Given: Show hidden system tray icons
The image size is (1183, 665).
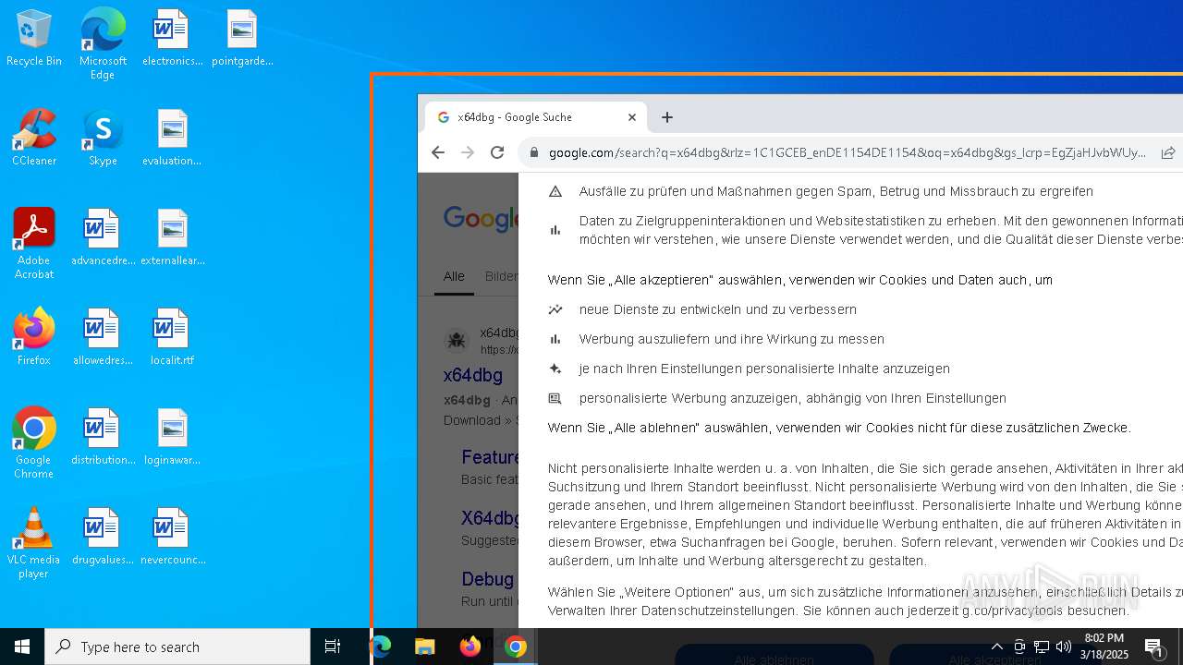Looking at the screenshot, I should 996,647.
